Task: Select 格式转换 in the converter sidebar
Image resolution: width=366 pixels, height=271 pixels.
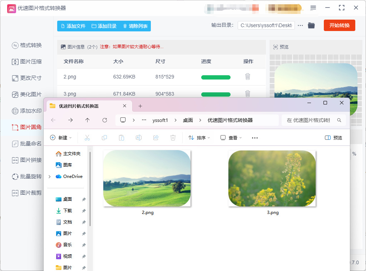Action: pos(27,45)
